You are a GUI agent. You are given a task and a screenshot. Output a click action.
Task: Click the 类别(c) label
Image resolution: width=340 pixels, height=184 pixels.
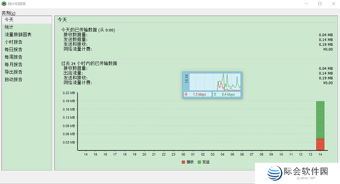tap(8, 13)
